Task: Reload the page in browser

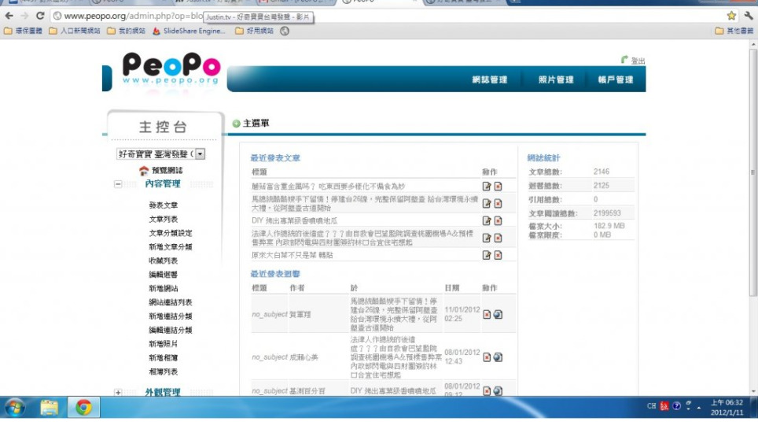Action: tap(40, 16)
